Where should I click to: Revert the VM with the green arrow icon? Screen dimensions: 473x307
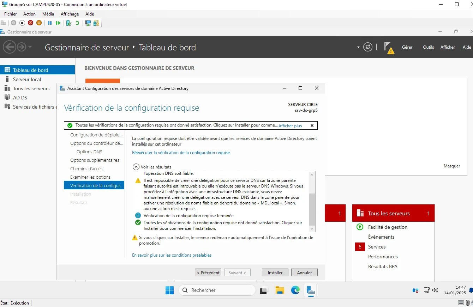tap(77, 23)
